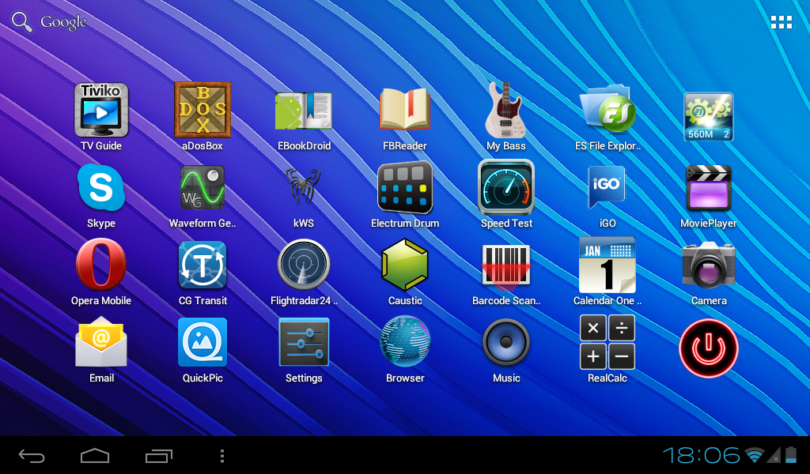Screen dimensions: 810x474
Task: Launch the Camera app
Action: (x=709, y=265)
